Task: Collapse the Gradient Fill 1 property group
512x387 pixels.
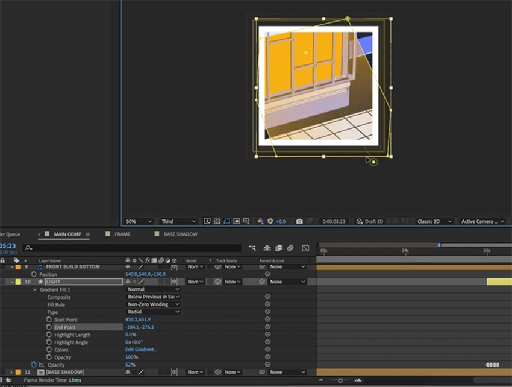Action: (x=35, y=289)
